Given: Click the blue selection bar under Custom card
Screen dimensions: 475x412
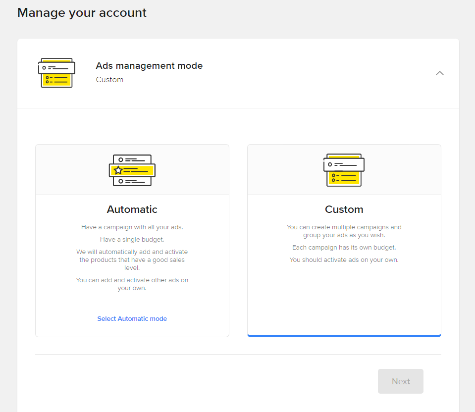Looking at the screenshot, I should (x=344, y=336).
